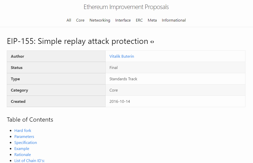Go to the Specification section link

25,143
